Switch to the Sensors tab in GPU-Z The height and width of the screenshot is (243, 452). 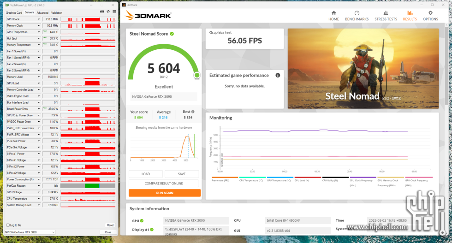[x=29, y=12]
